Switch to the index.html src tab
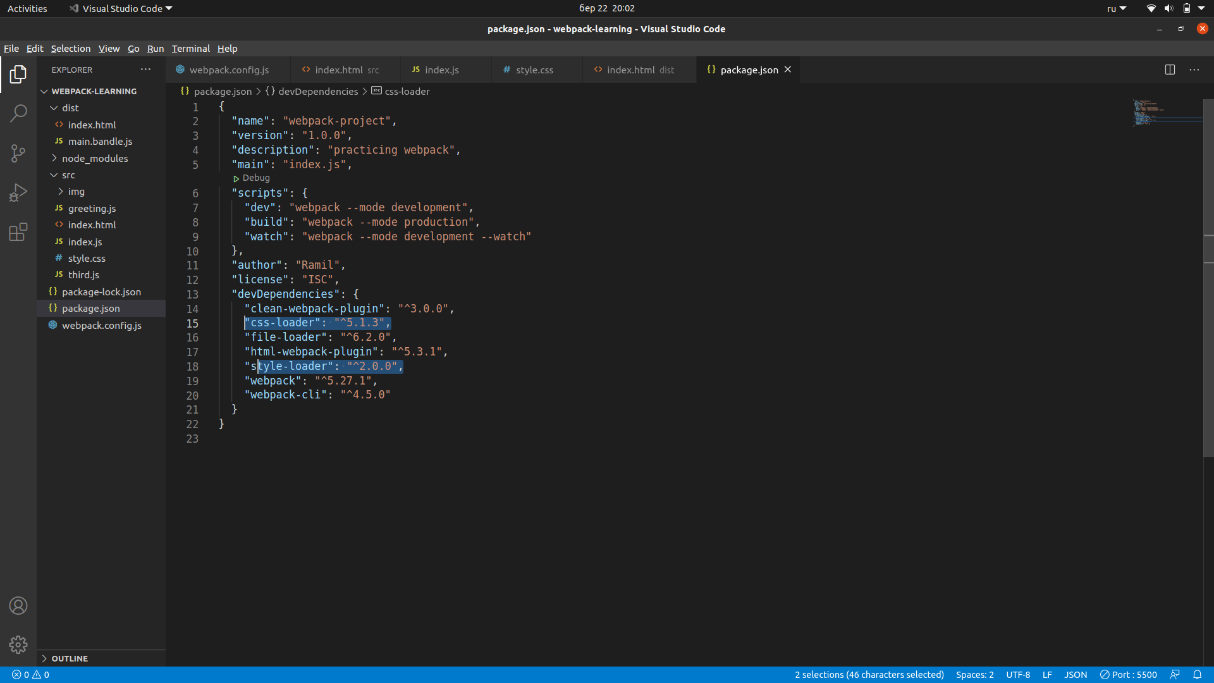Viewport: 1214px width, 683px height. (x=346, y=70)
